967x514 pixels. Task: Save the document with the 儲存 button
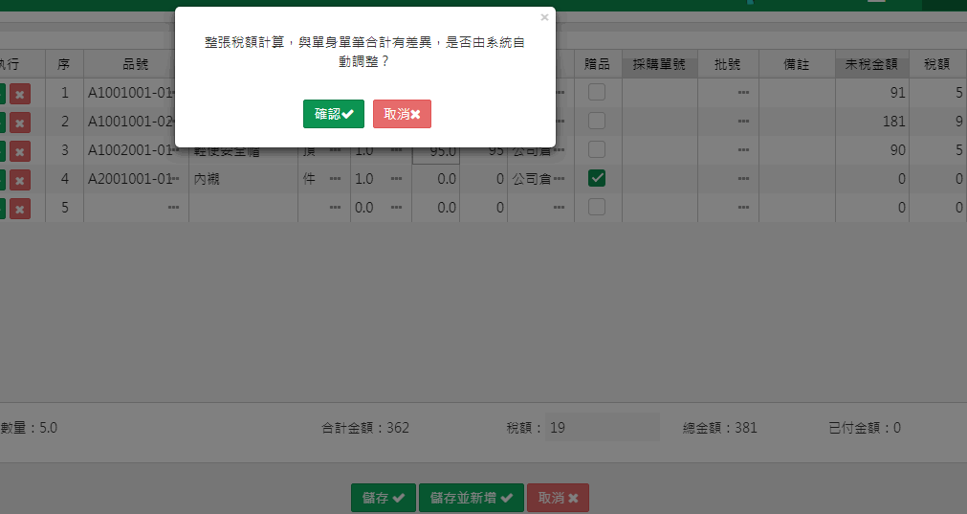coord(384,498)
